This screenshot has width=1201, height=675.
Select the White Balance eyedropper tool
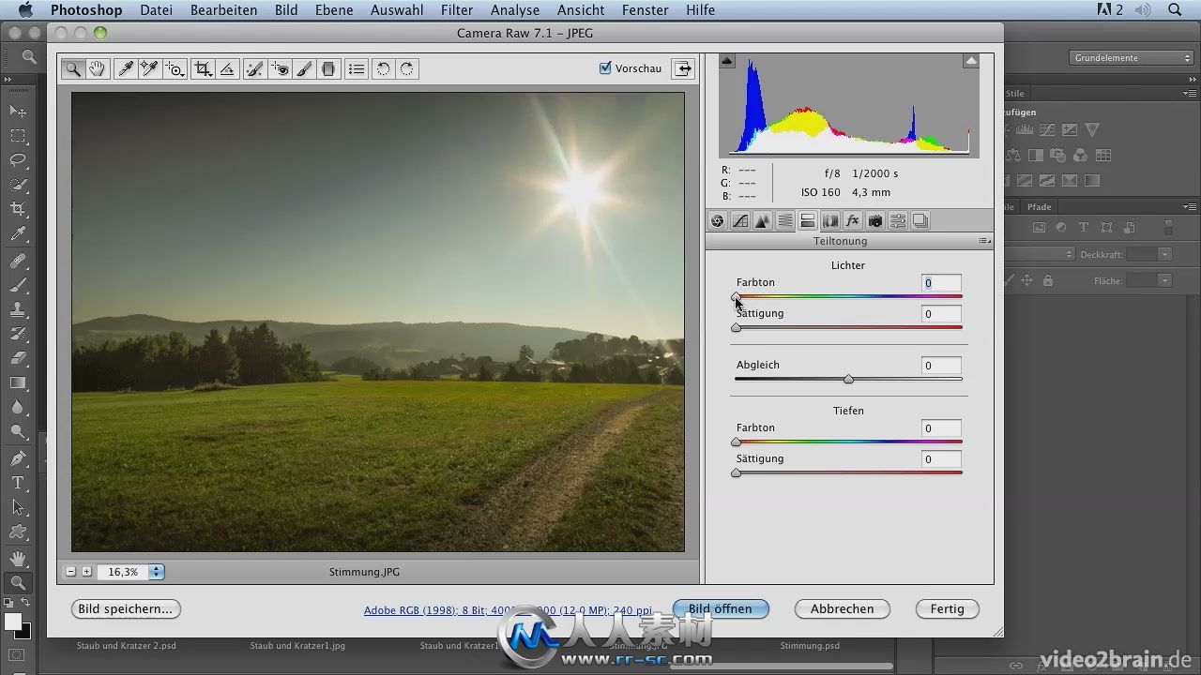[x=124, y=68]
